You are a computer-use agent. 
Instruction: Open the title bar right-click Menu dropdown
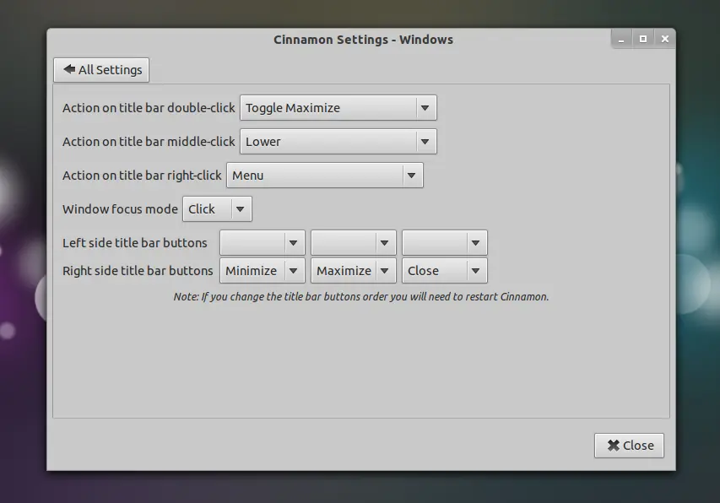point(325,176)
